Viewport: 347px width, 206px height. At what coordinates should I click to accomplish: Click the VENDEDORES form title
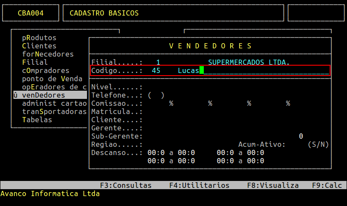pyautogui.click(x=210, y=46)
